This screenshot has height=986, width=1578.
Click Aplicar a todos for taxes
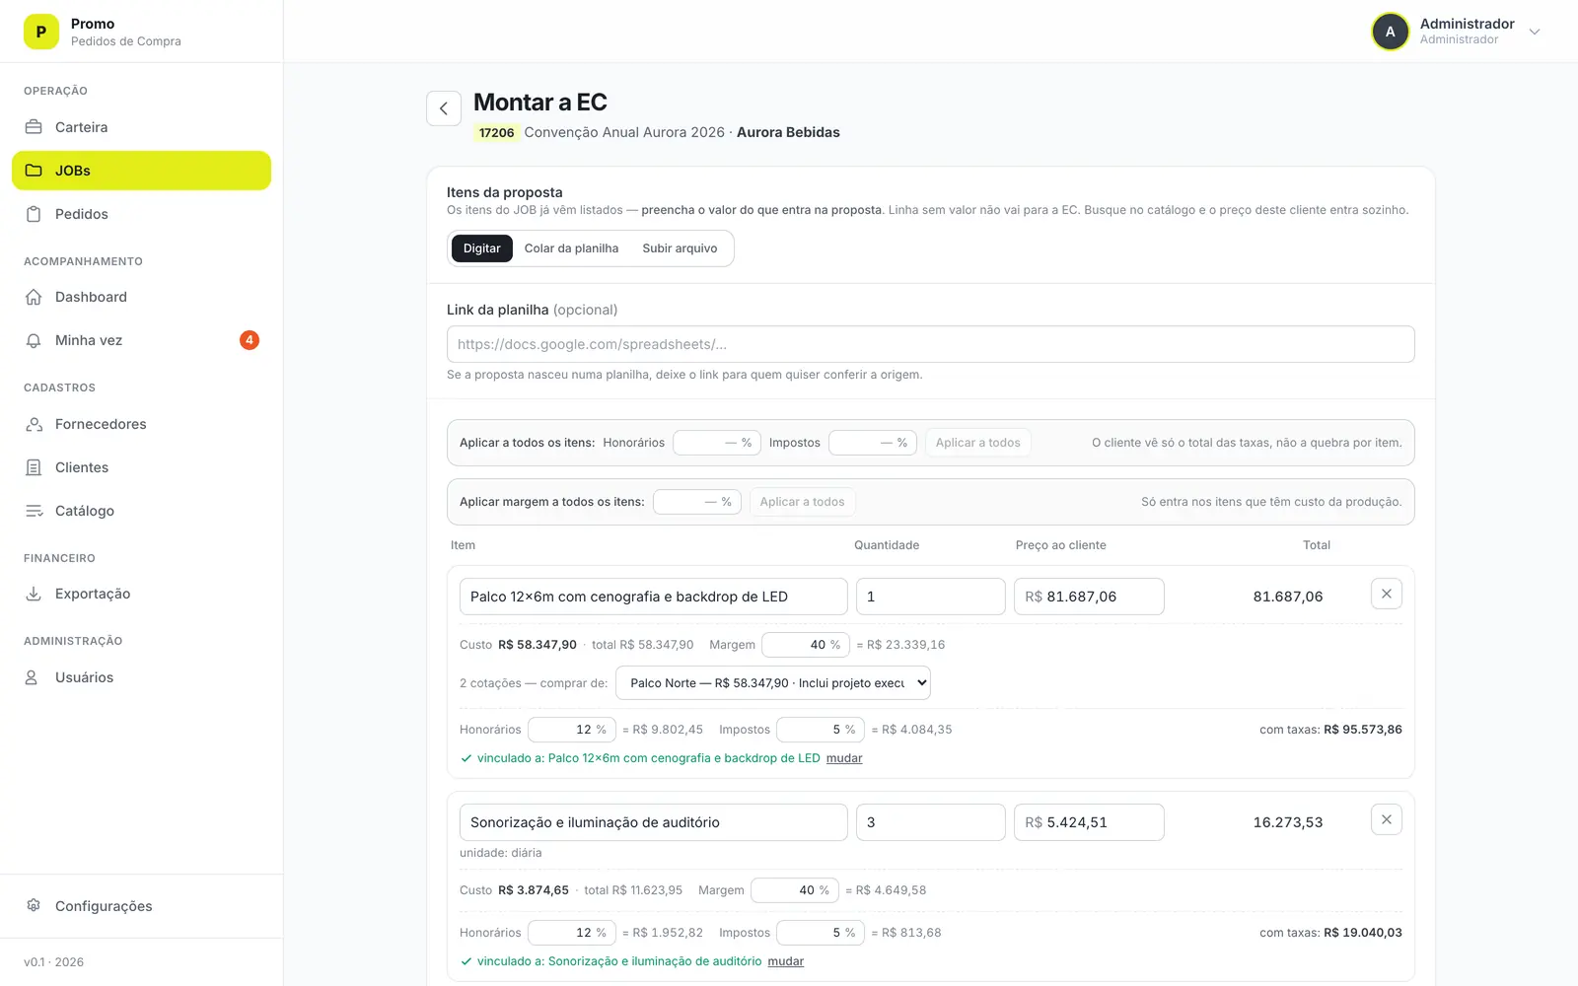978,443
